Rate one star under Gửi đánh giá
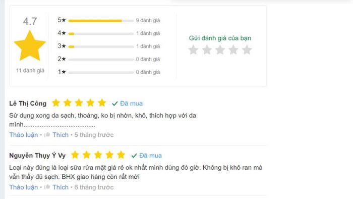The width and height of the screenshot is (353, 199). 193,50
